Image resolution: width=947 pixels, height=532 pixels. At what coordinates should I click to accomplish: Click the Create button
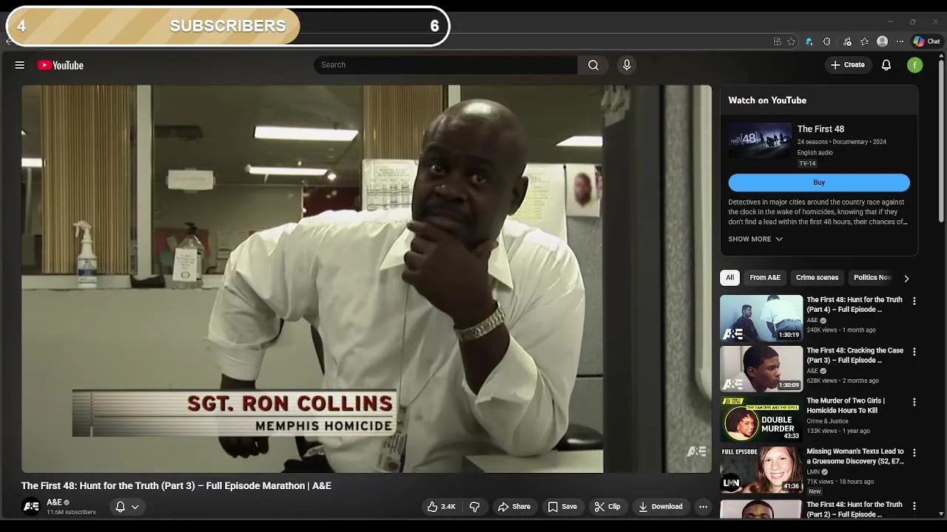point(847,65)
